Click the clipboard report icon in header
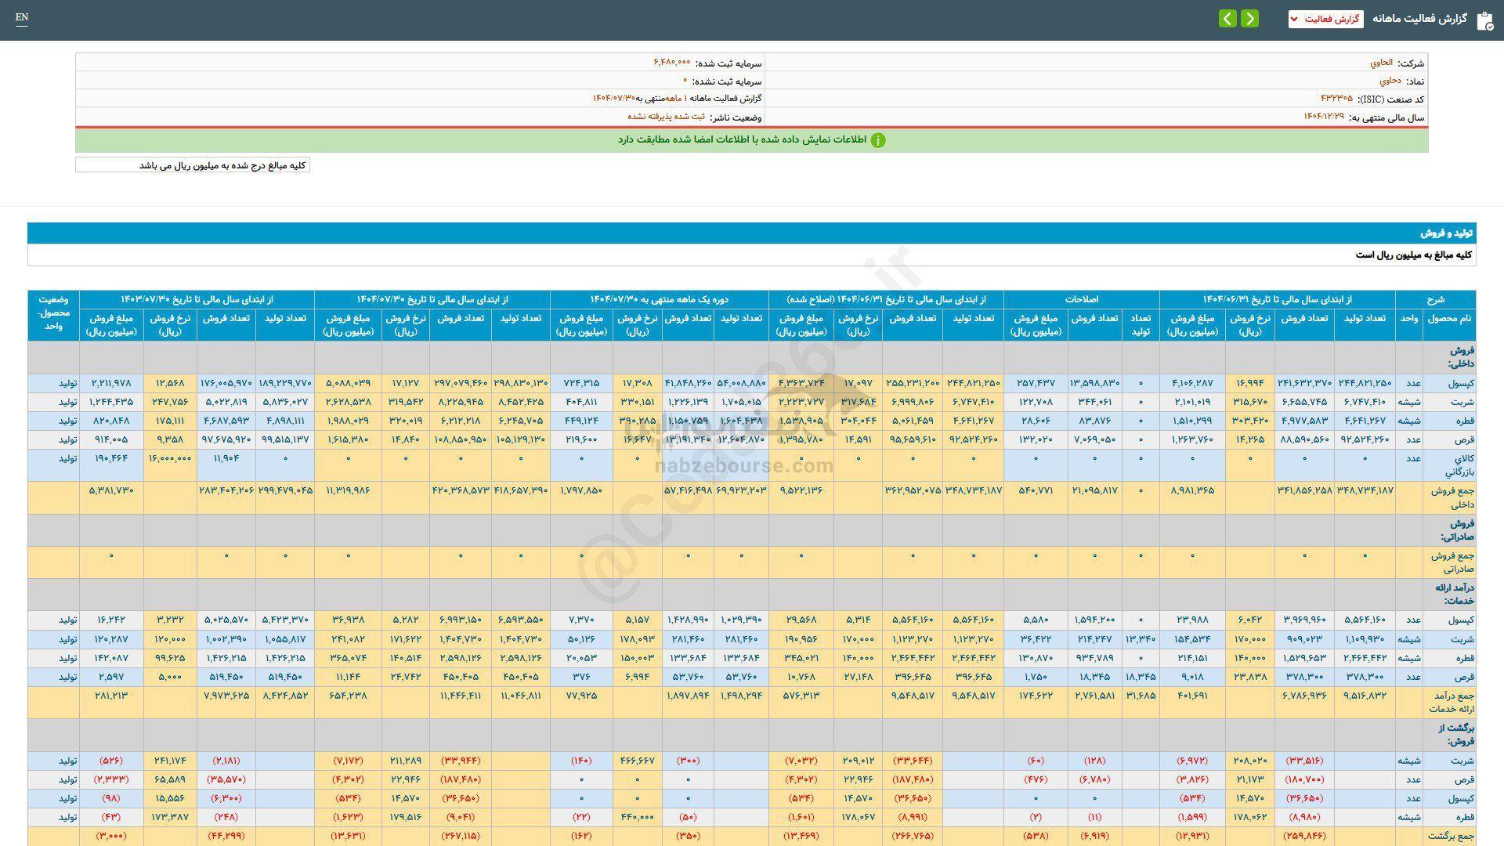 [x=1484, y=20]
